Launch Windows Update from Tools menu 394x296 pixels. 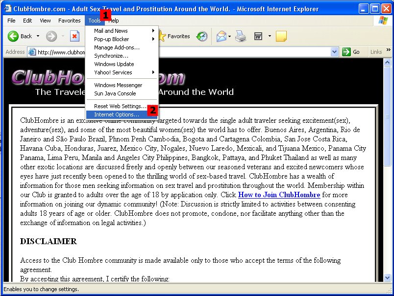[x=122, y=64]
